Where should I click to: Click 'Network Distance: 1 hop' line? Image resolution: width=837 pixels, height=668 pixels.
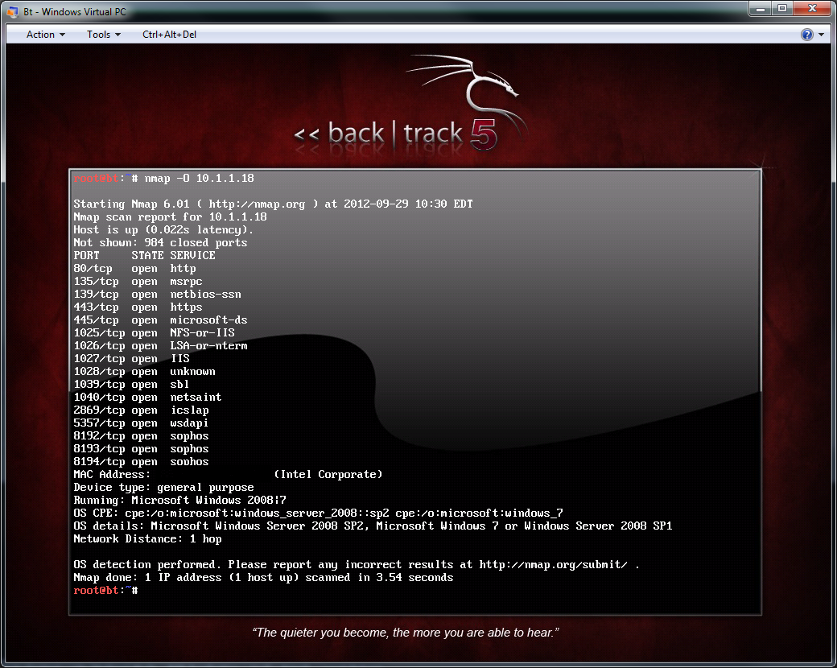[x=147, y=538]
